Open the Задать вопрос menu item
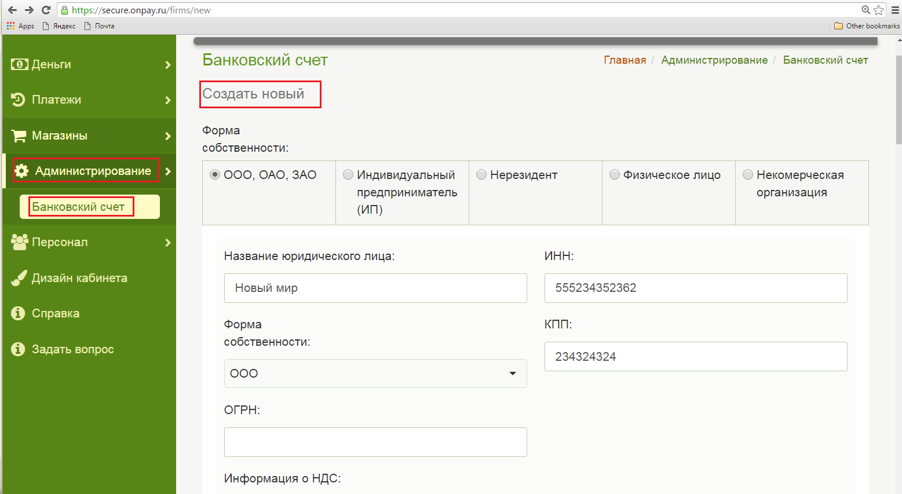The height and width of the screenshot is (494, 902). click(x=72, y=349)
